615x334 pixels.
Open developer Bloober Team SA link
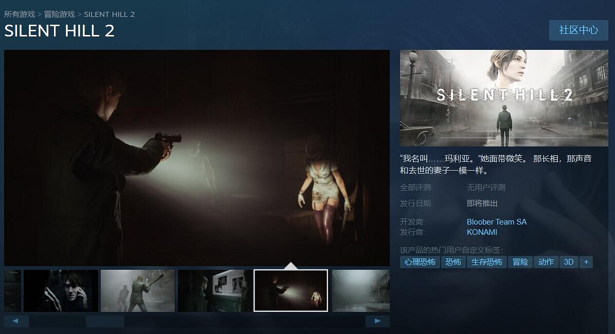click(x=496, y=222)
